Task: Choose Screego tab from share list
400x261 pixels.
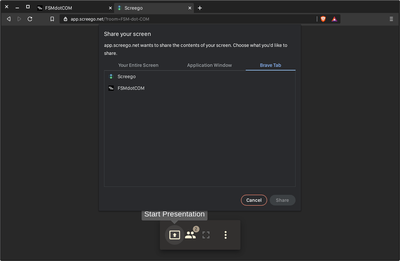Action: coord(200,77)
